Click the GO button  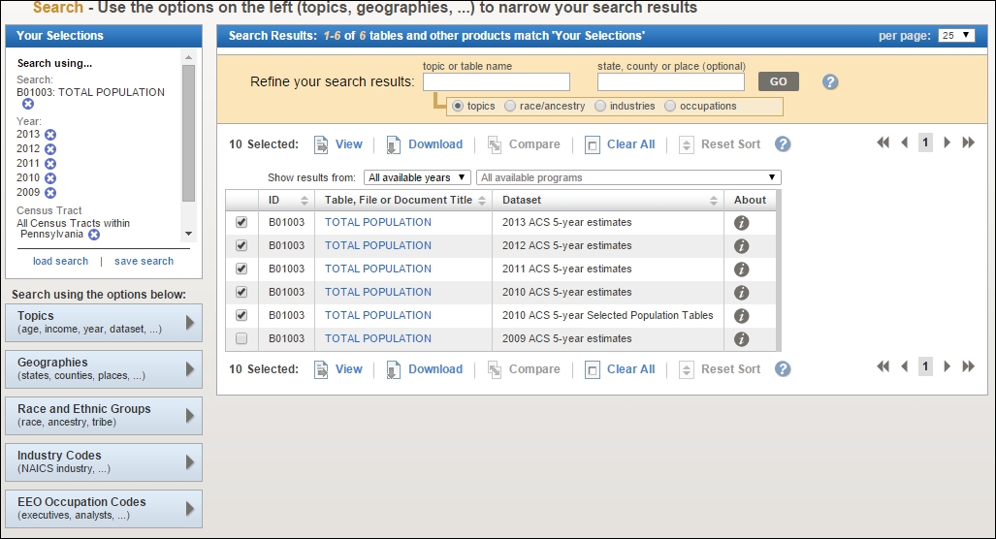pyautogui.click(x=778, y=81)
